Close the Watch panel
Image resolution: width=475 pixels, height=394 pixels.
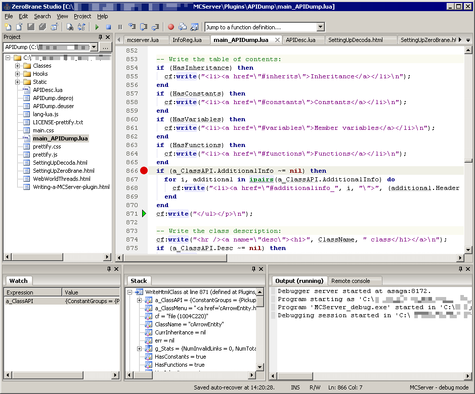point(116,269)
